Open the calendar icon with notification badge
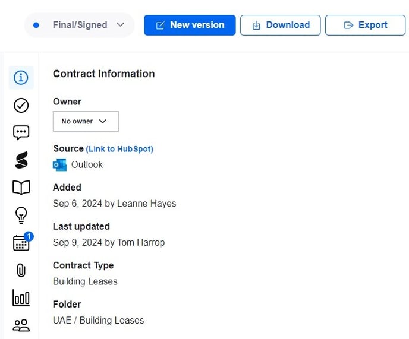Viewport: 409px width, 339px height. point(21,242)
